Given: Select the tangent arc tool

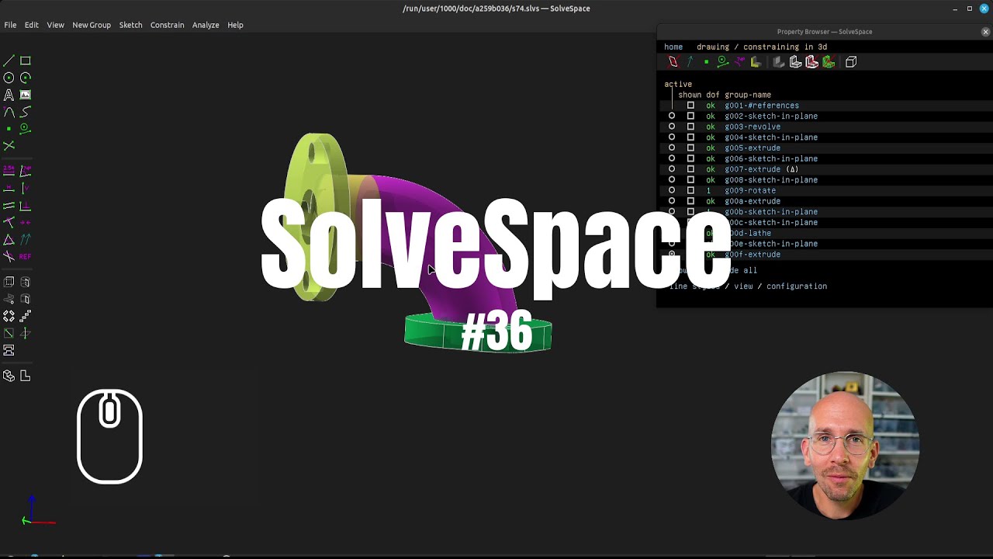Looking at the screenshot, I should pyautogui.click(x=9, y=112).
